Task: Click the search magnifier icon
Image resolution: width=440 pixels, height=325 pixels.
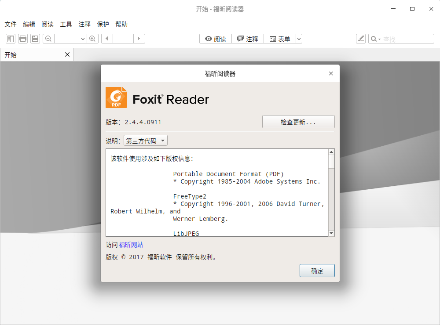Action: pyautogui.click(x=374, y=39)
